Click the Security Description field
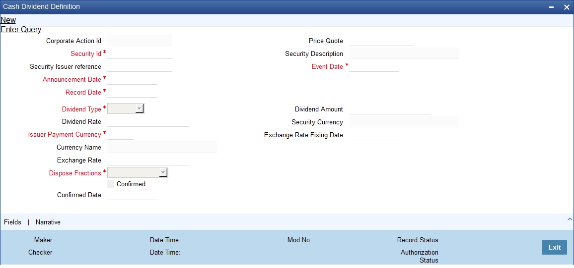Screen dimensions: 574x268 403,54
